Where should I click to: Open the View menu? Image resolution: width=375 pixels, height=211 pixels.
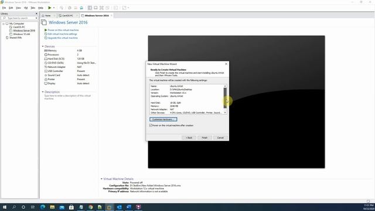(x=18, y=8)
